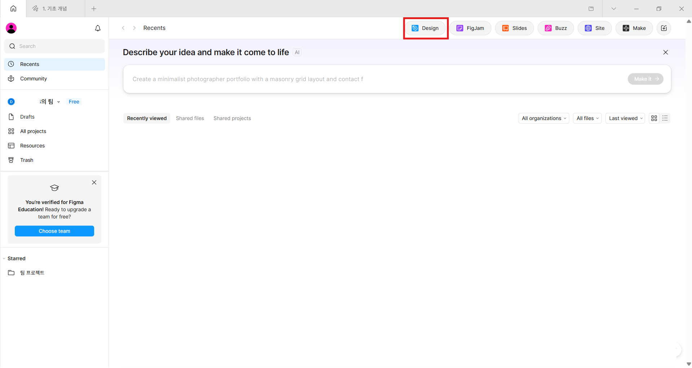Click the tab overview icon in title bar
Viewport: 692px width, 368px height.
[x=591, y=9]
